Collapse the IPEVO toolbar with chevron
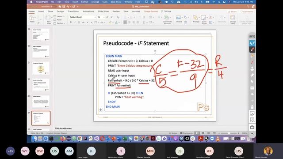The image size is (283, 159). (252, 134)
